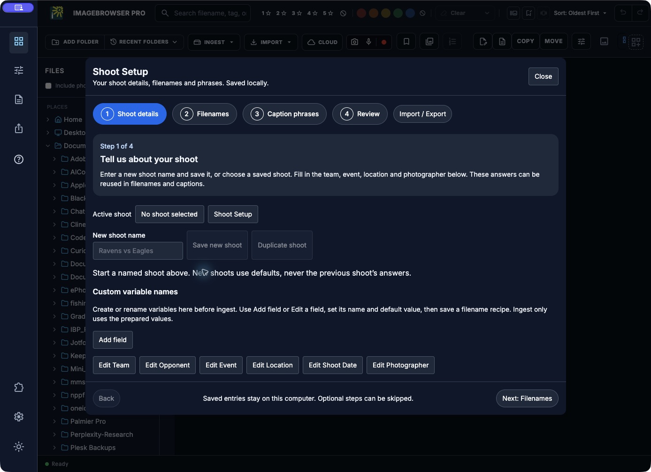Click the camera capture toolbar icon

(355, 42)
